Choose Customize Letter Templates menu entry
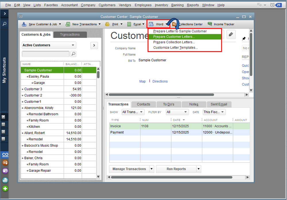 185,48
